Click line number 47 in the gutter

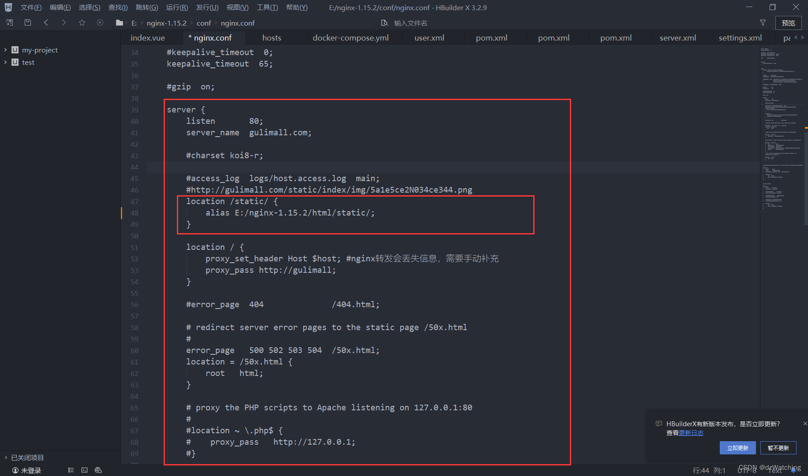pos(134,201)
